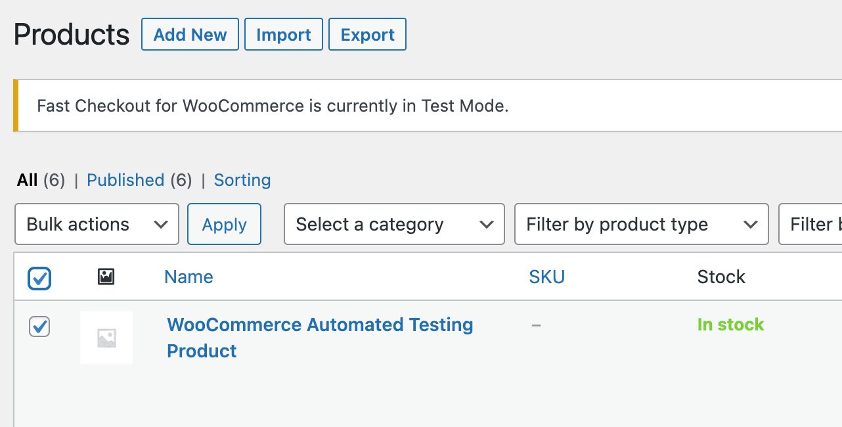Screen dimensions: 842x427
Task: Switch to the All (6) products view
Action: (x=28, y=180)
